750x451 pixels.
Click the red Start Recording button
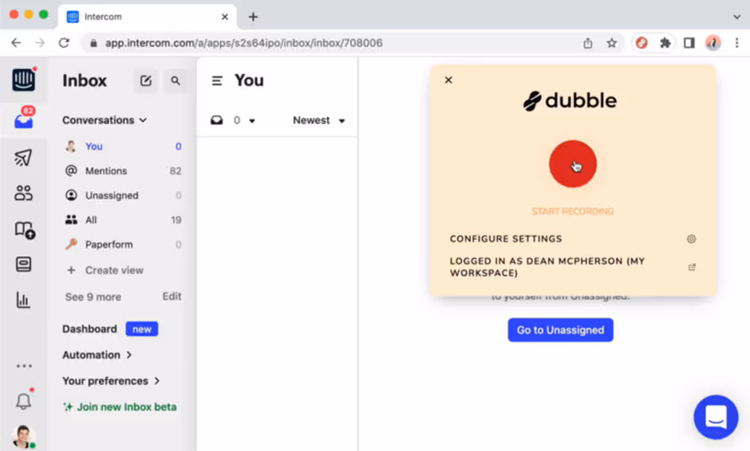click(573, 164)
